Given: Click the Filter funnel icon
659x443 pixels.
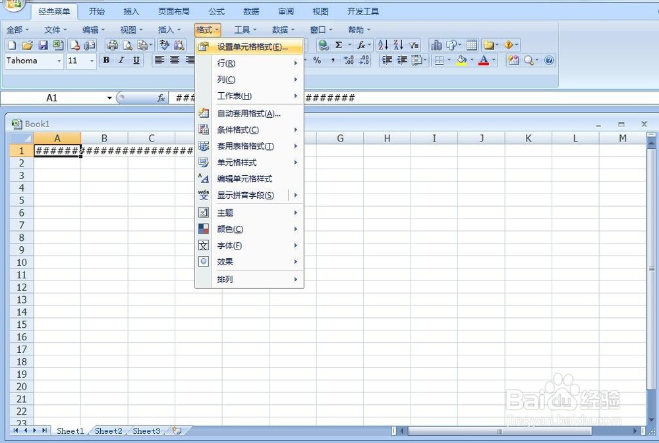Looking at the screenshot, I should 414,45.
